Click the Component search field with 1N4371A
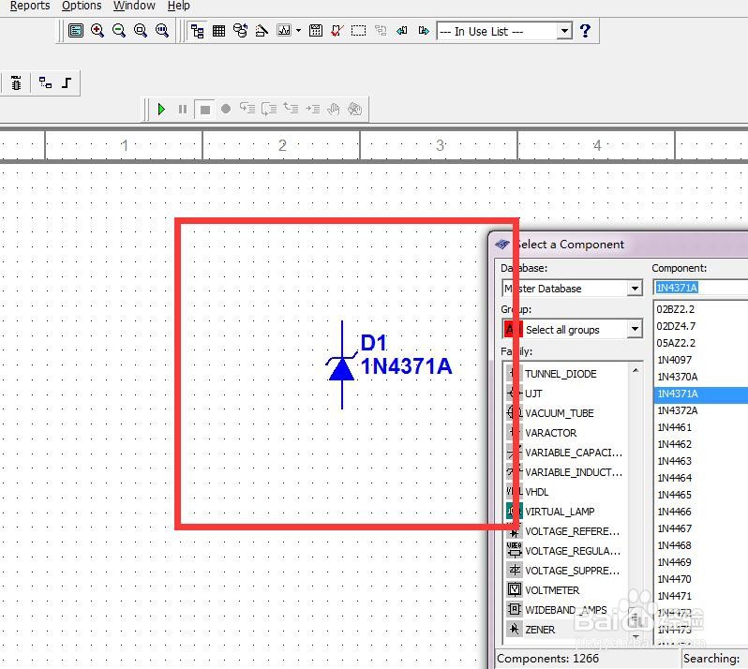This screenshot has height=669, width=748. point(700,288)
